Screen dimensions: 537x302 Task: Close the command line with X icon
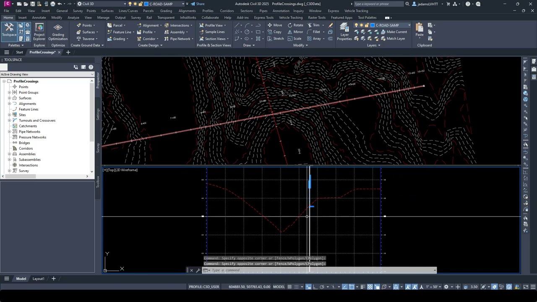[x=192, y=271]
